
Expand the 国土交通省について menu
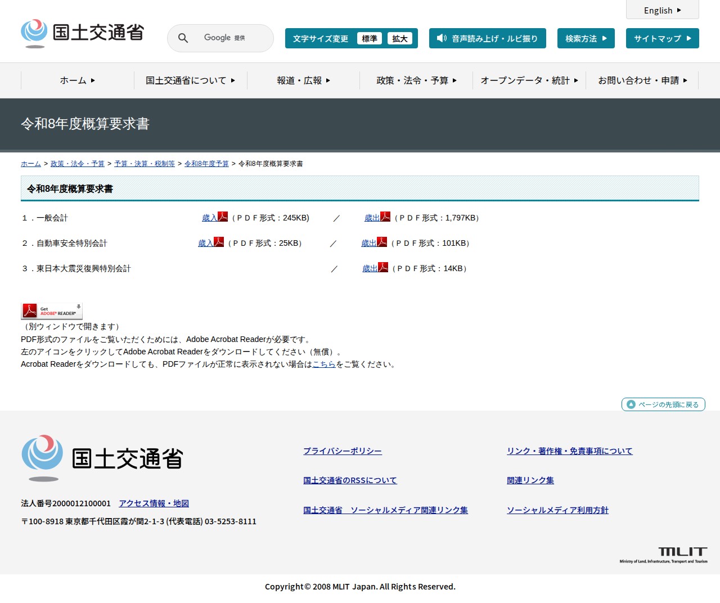click(x=190, y=80)
